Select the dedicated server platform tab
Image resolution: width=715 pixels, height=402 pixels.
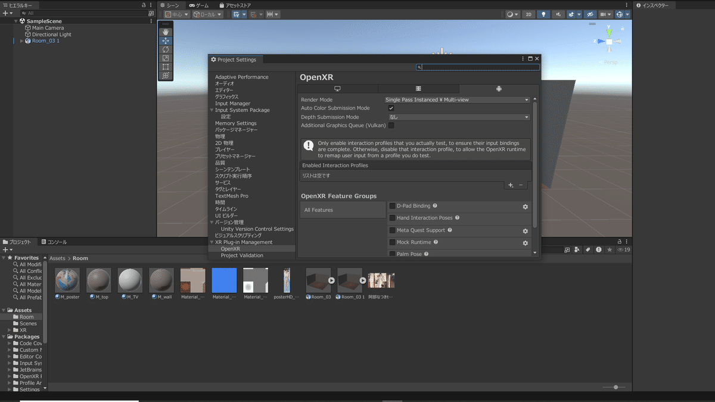(418, 89)
